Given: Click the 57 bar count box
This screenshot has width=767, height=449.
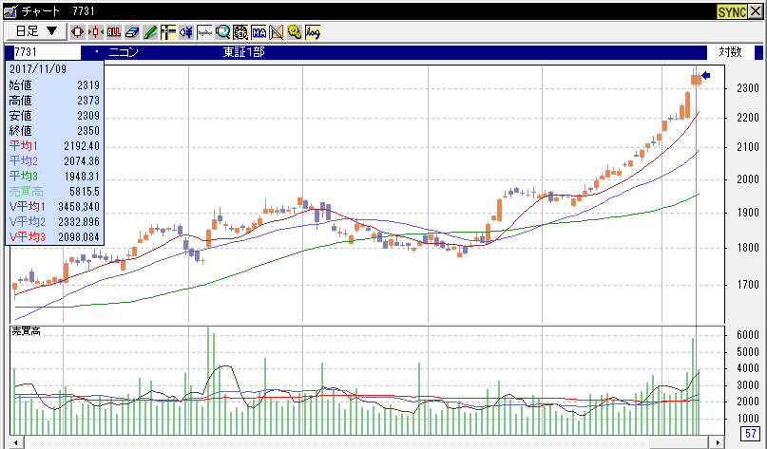Looking at the screenshot, I should point(749,435).
